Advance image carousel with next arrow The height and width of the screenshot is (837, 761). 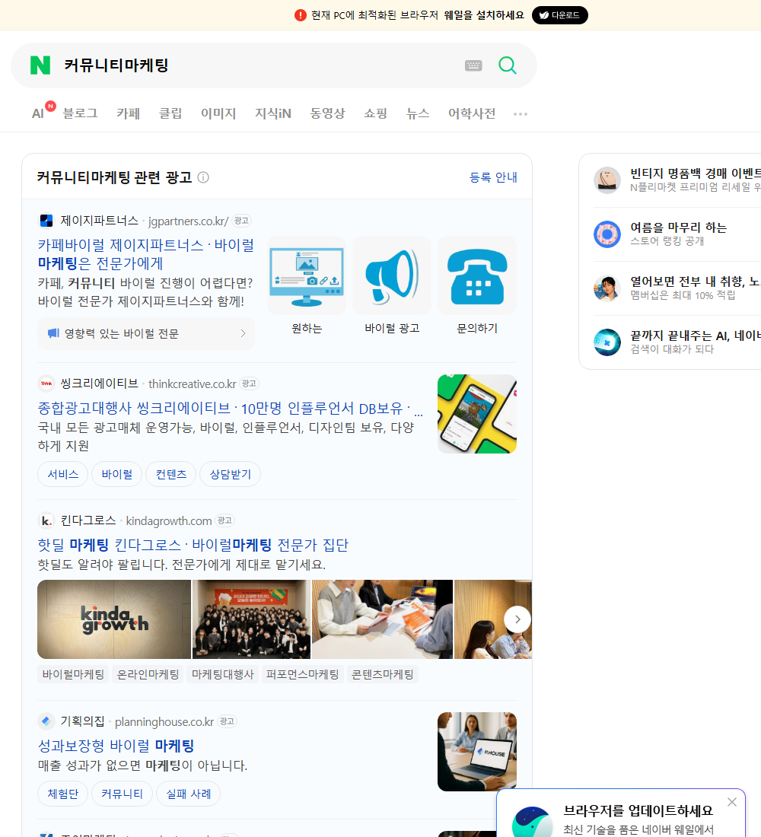(517, 619)
